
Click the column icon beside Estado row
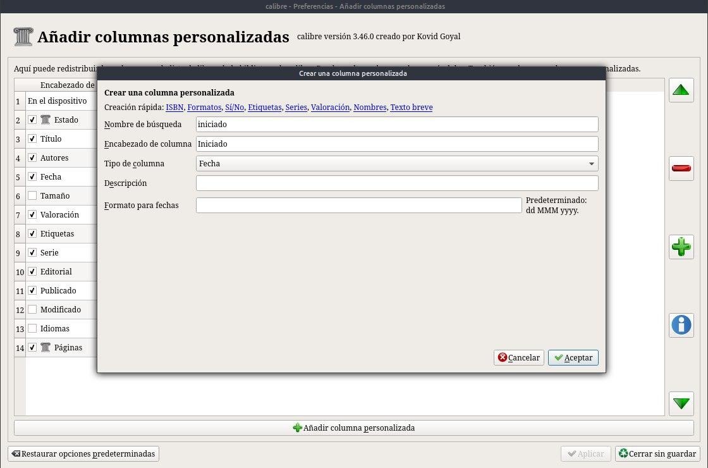[x=45, y=120]
